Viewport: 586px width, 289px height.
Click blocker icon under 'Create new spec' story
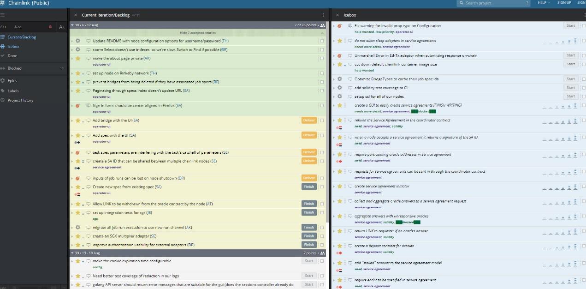click(x=77, y=194)
